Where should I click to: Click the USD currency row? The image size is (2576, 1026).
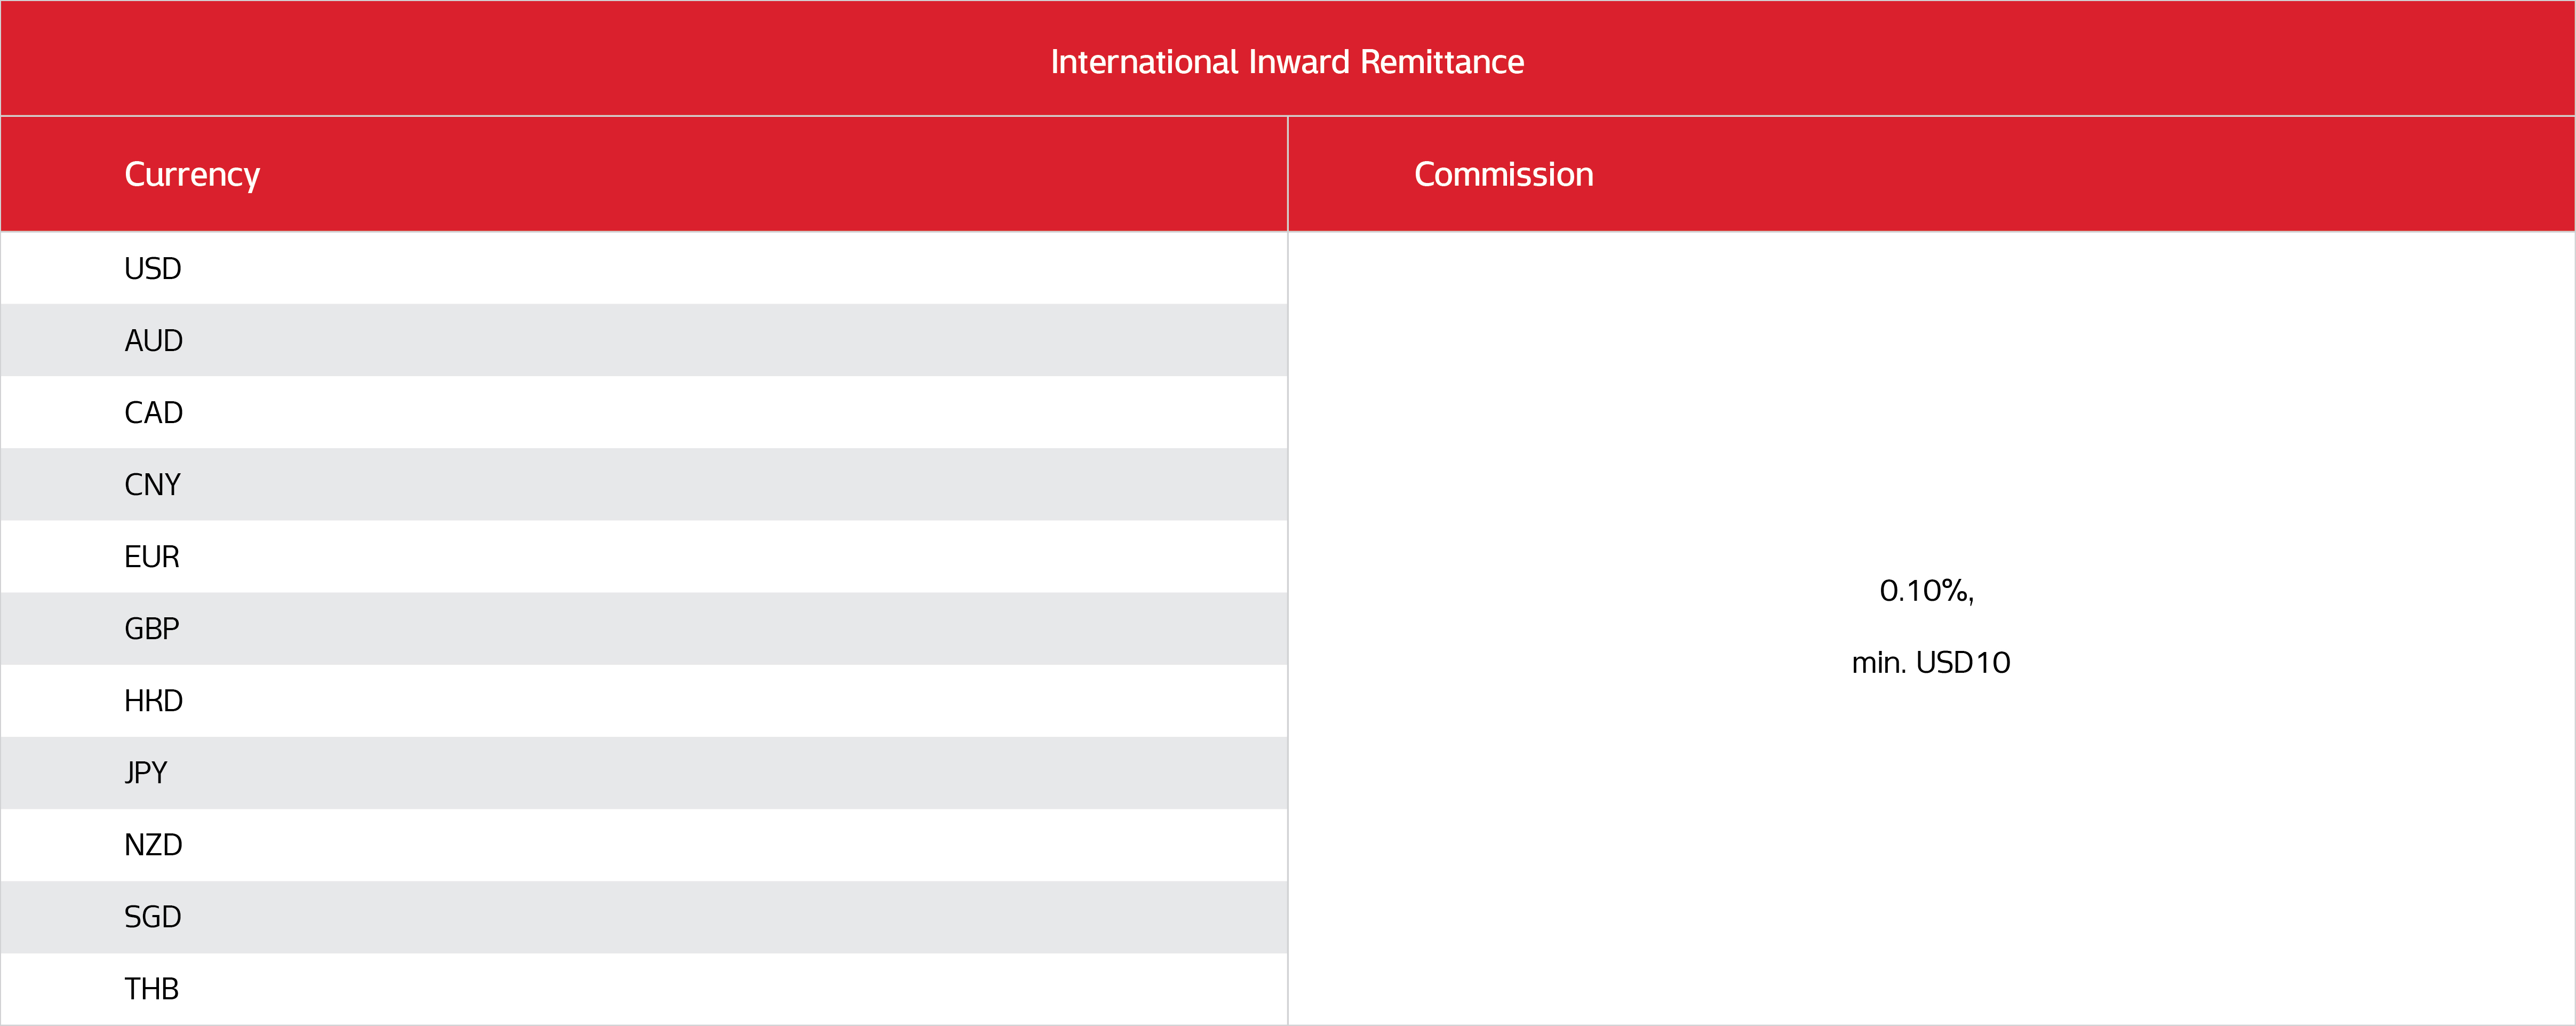click(x=644, y=269)
